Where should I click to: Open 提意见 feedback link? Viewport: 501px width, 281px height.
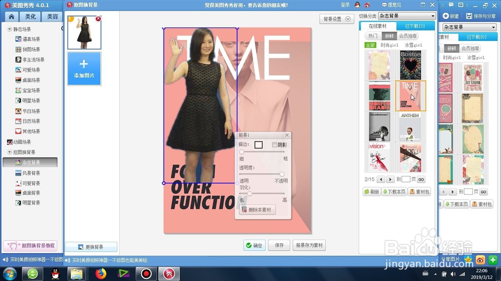391,5
